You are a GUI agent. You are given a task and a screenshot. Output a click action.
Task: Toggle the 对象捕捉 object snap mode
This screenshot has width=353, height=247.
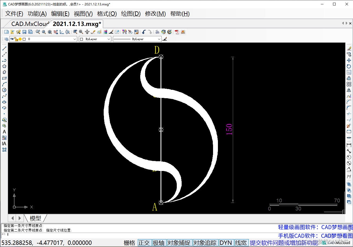(179, 243)
